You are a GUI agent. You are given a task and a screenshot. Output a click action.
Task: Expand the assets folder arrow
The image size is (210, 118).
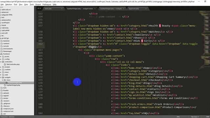tap(1, 57)
